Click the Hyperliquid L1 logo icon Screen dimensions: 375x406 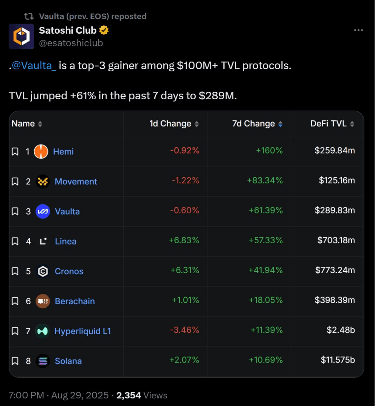(x=43, y=331)
